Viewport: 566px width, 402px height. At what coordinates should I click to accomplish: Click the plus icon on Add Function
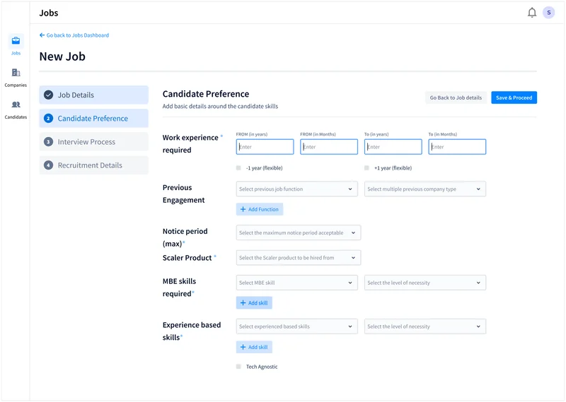point(243,209)
